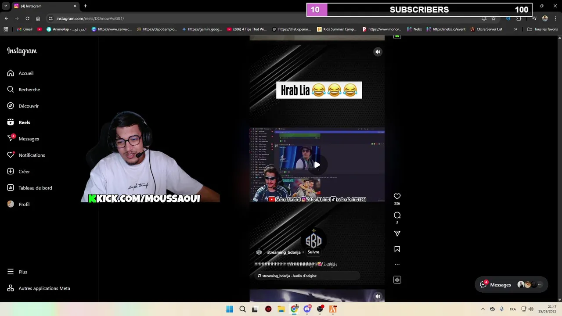This screenshot has height=316, width=562.
Task: Open apps grid in bookmarks bar
Action: click(6, 29)
